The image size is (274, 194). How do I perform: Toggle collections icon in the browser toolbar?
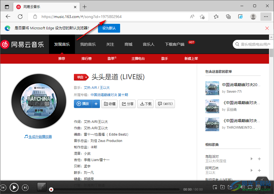click(x=228, y=17)
